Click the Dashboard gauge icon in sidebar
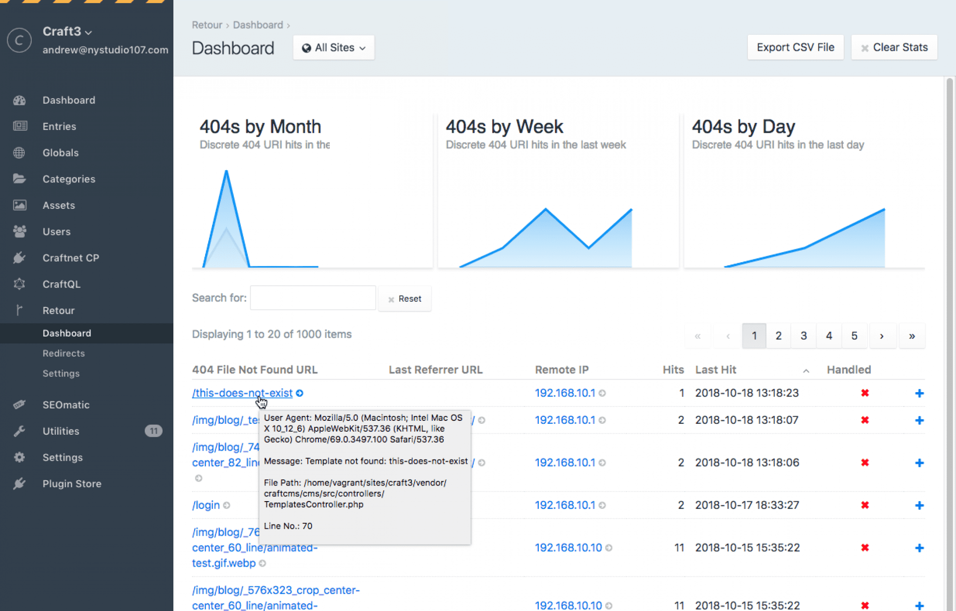 pos(19,100)
